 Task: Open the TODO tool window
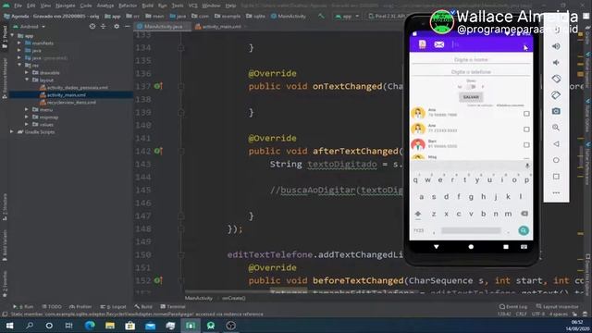[52, 306]
